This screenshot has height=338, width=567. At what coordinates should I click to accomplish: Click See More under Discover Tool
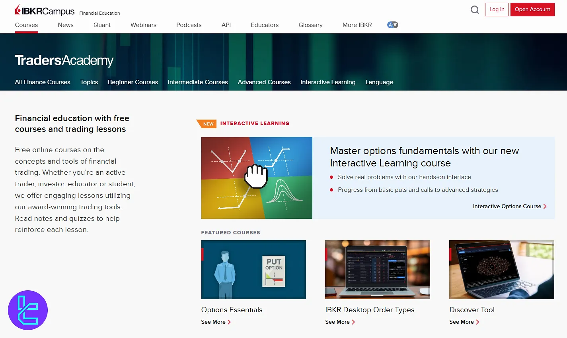click(462, 322)
